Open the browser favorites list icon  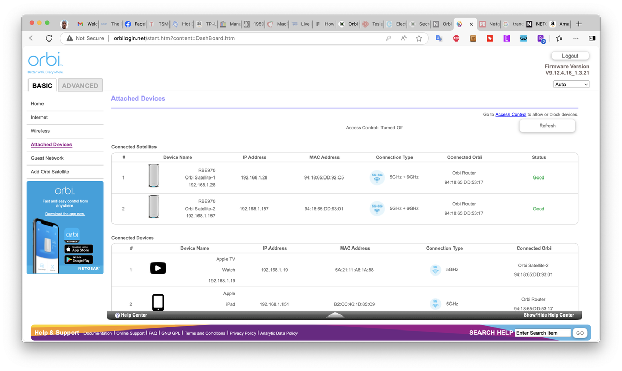click(x=559, y=38)
